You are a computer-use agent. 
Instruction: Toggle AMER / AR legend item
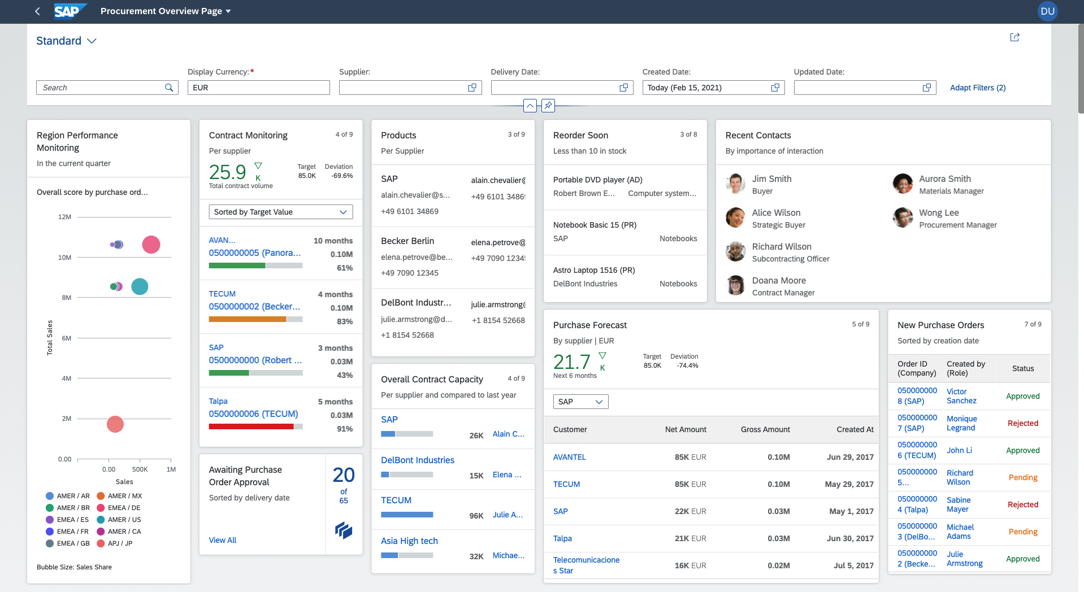point(68,496)
